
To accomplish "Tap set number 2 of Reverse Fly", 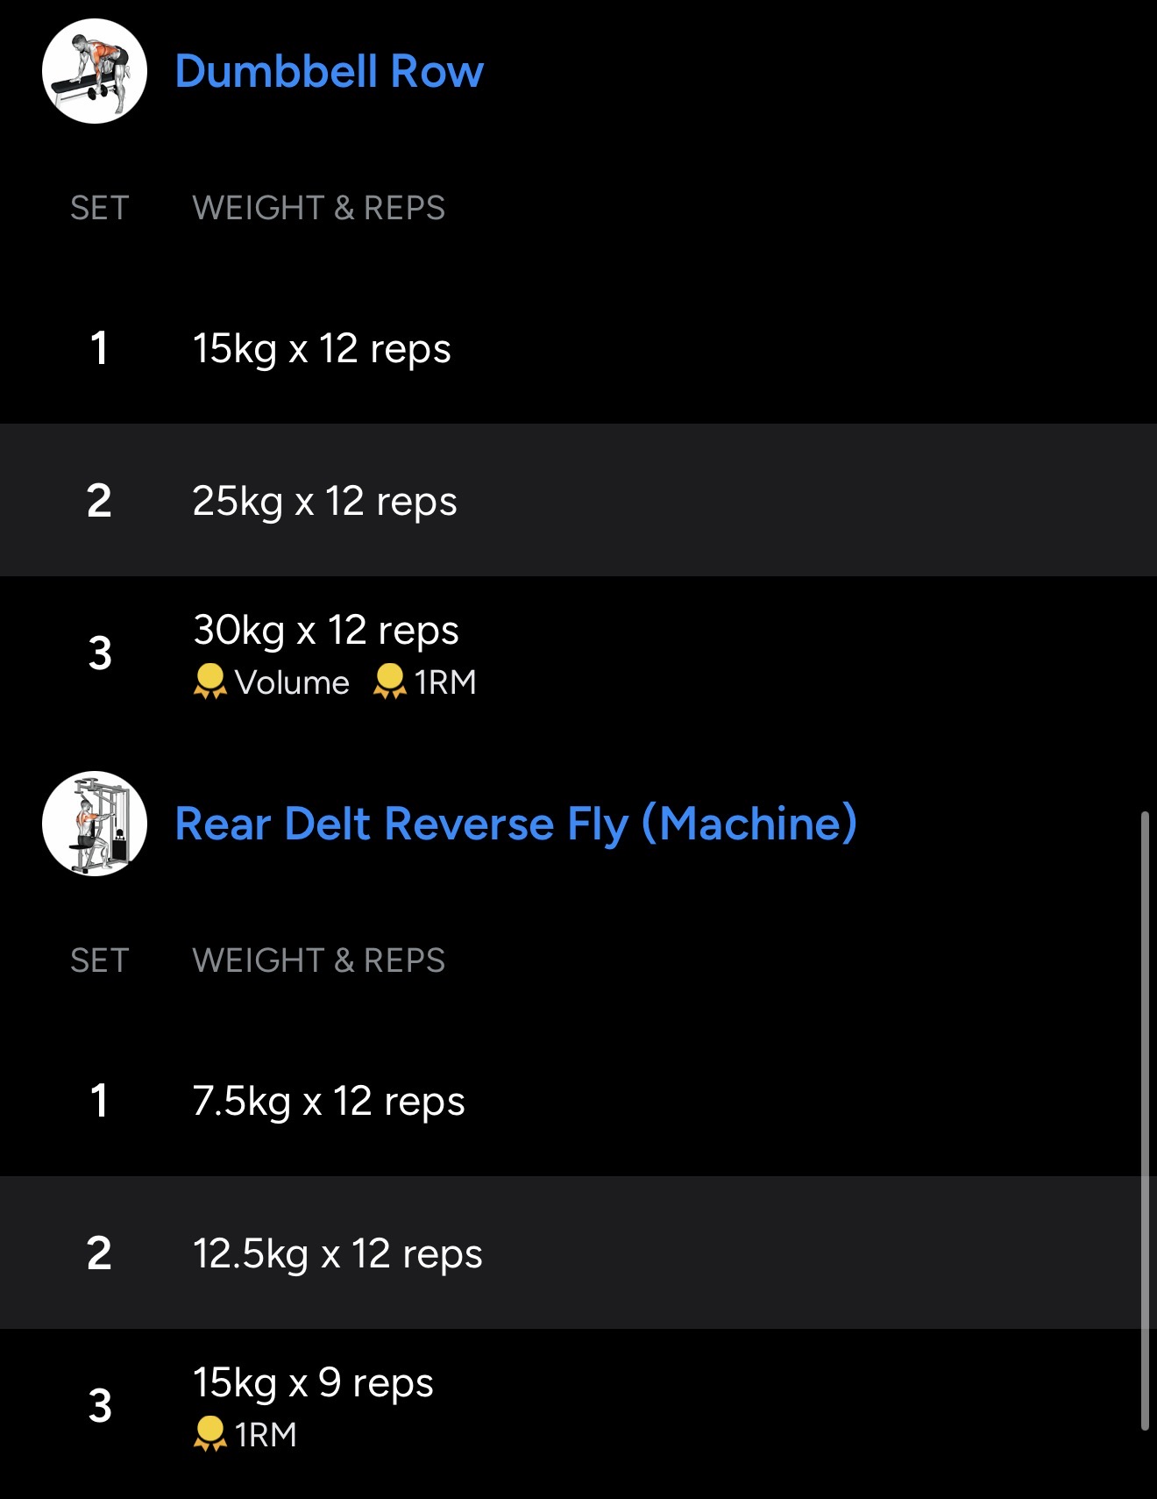I will (100, 1253).
